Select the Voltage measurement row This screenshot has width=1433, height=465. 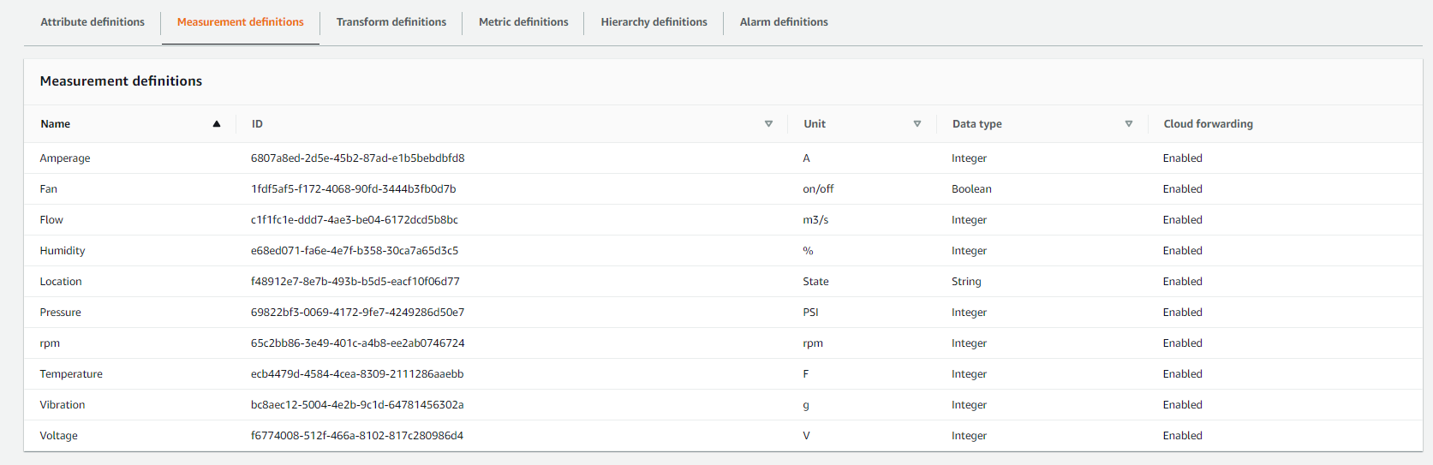(x=59, y=436)
